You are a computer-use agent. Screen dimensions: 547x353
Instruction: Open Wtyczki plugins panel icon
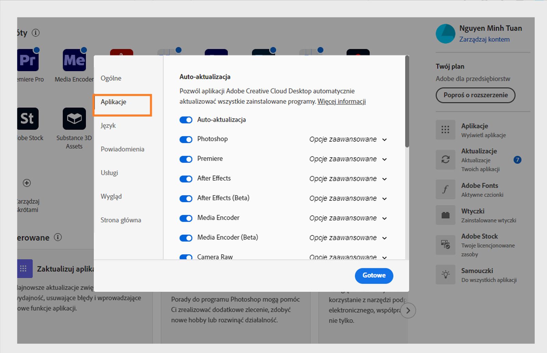click(x=445, y=215)
